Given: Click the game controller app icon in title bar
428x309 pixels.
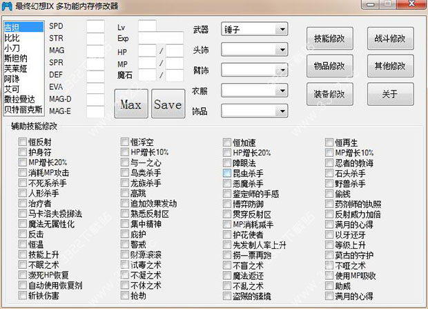Looking at the screenshot, I should (x=6, y=6).
